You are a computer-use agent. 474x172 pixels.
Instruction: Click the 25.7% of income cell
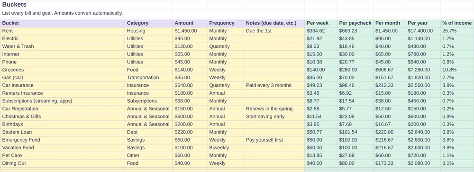(457, 31)
